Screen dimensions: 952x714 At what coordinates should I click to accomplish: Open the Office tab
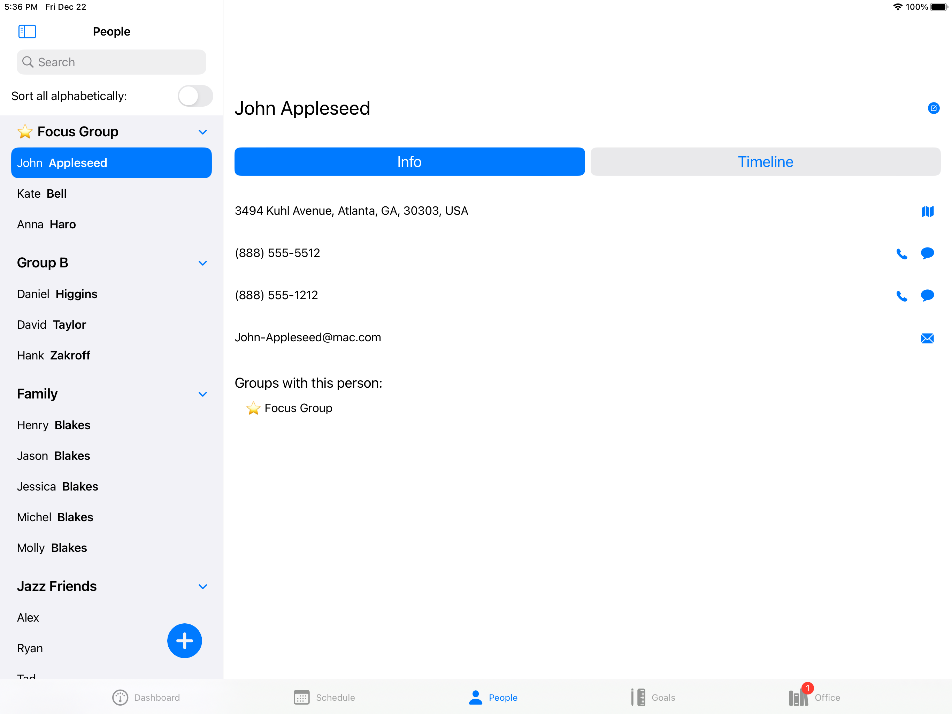pos(814,696)
